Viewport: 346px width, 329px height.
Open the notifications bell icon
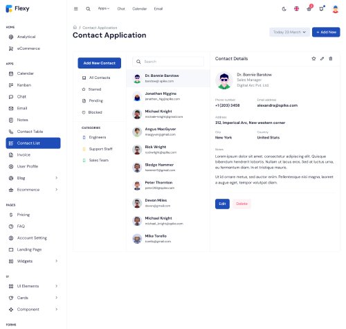tap(321, 9)
